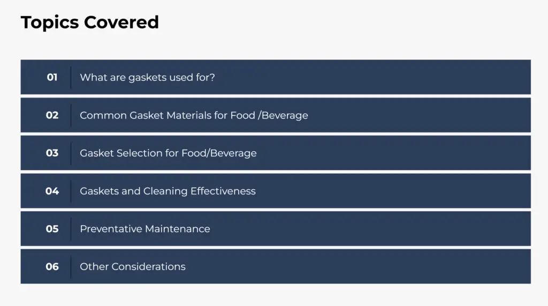This screenshot has width=548, height=306.
Task: Select the number 01 marker
Action: [x=52, y=77]
